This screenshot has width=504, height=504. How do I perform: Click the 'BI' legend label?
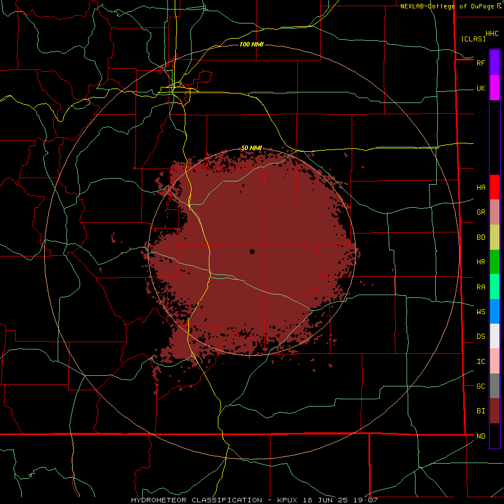[x=480, y=411]
